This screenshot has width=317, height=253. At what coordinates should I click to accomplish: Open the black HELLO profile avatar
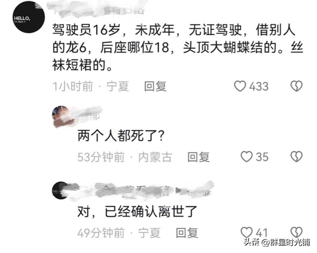coord(29,17)
